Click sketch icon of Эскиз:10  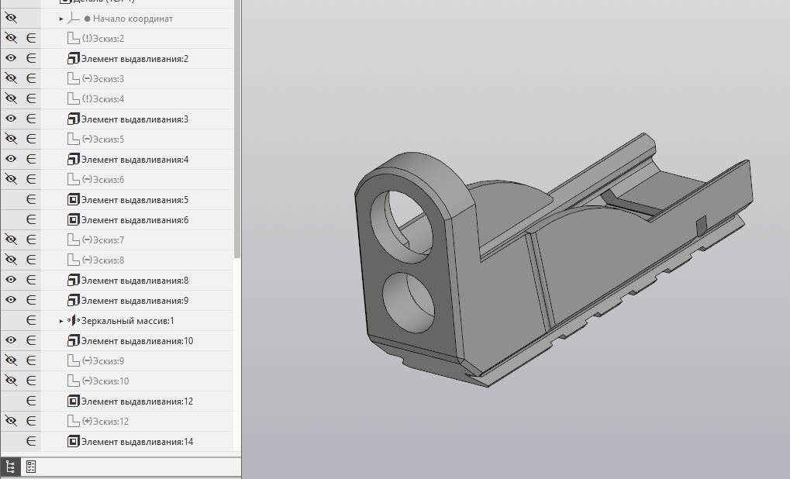click(74, 381)
